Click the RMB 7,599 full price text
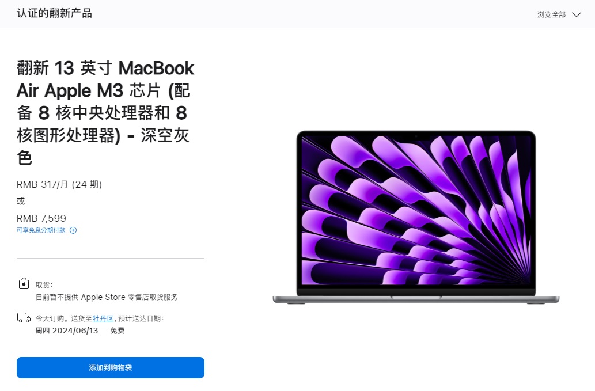 pos(41,218)
